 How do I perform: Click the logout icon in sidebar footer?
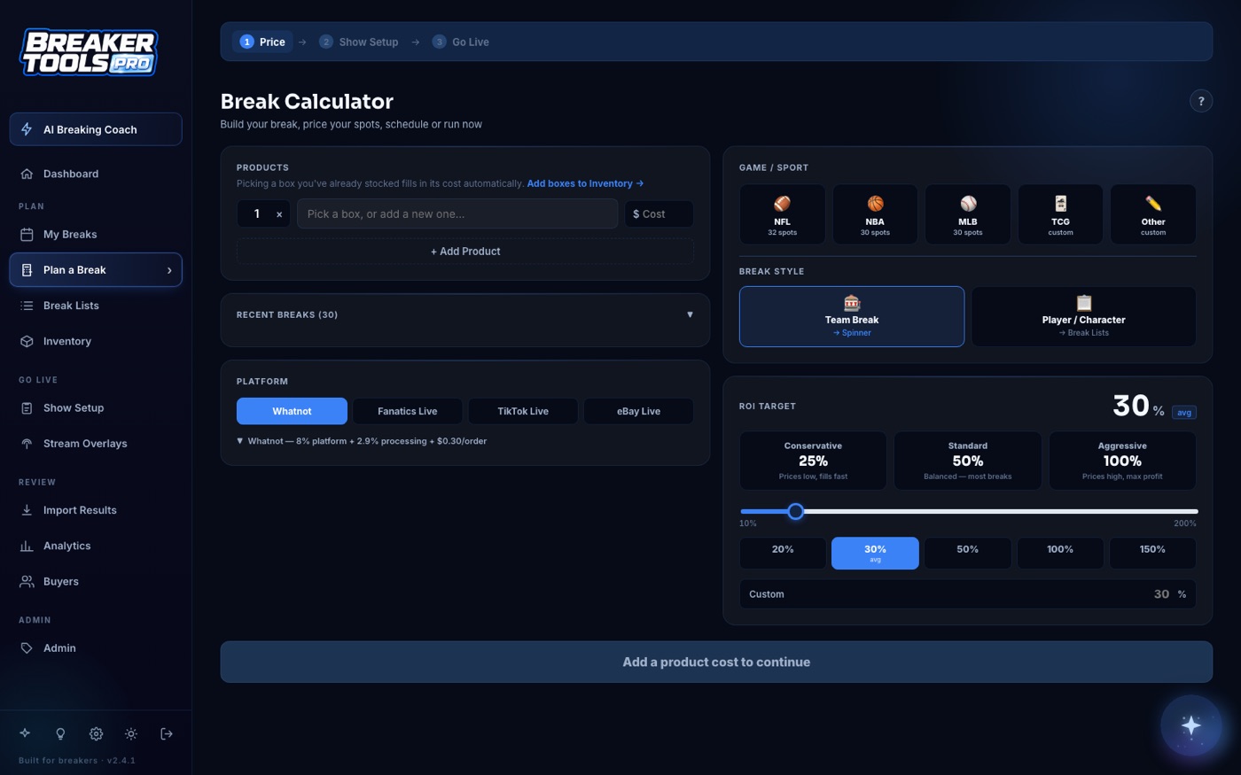point(167,733)
